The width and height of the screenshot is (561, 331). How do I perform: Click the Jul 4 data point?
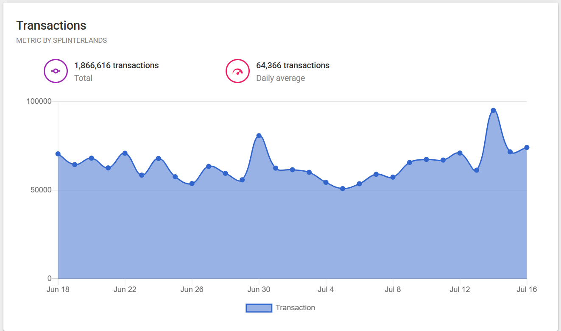326,182
